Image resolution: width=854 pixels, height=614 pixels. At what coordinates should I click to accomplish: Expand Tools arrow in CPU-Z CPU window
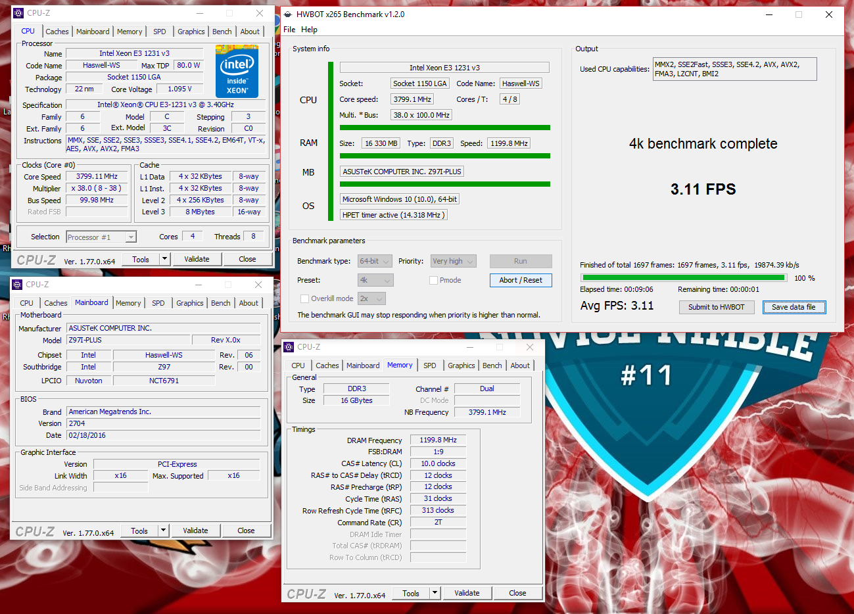pyautogui.click(x=165, y=259)
